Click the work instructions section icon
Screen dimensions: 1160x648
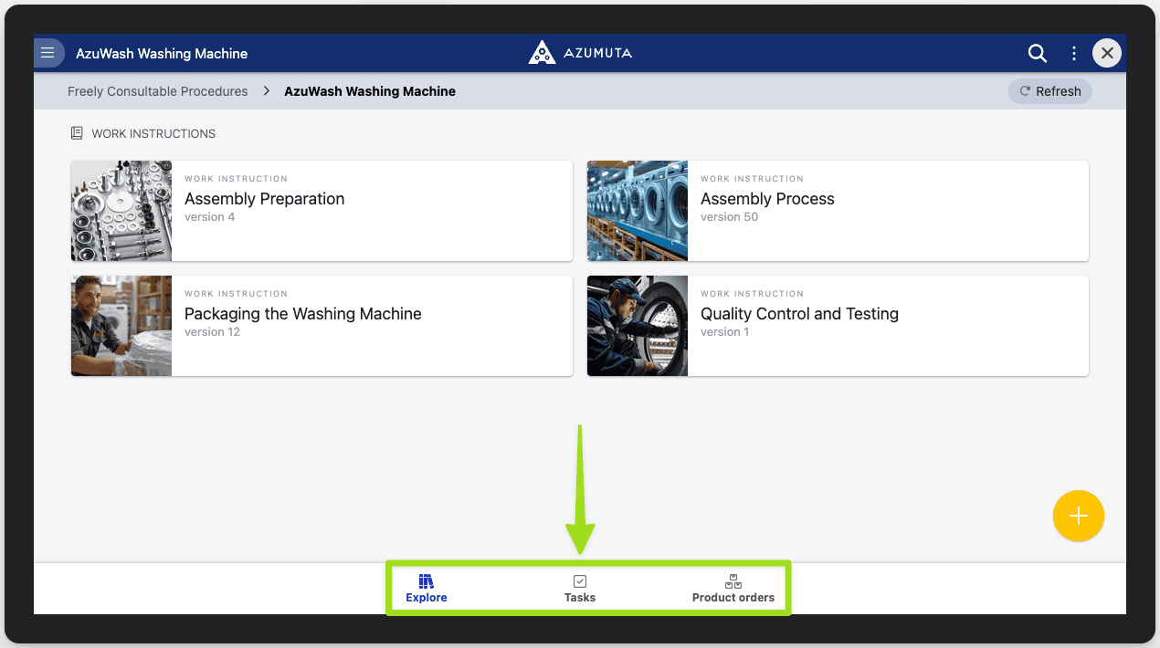point(77,133)
